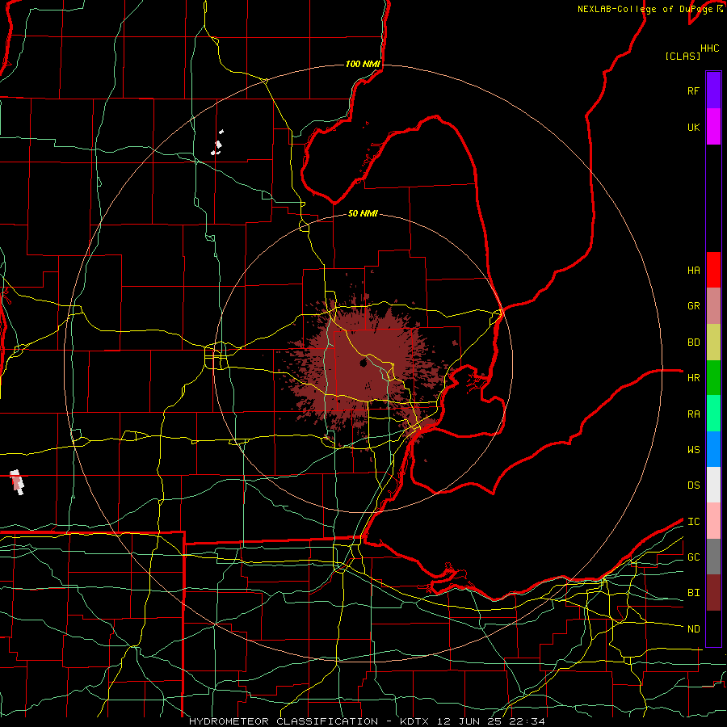
Task: Click the white-pink echo at the far west edge
Action: tap(17, 482)
